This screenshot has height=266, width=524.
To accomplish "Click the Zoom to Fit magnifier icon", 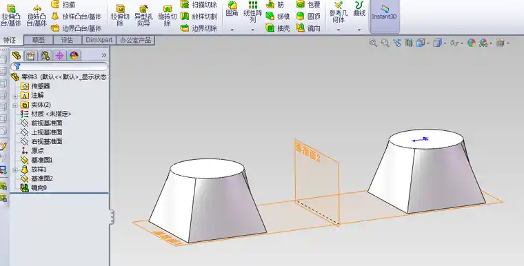I will click(373, 43).
